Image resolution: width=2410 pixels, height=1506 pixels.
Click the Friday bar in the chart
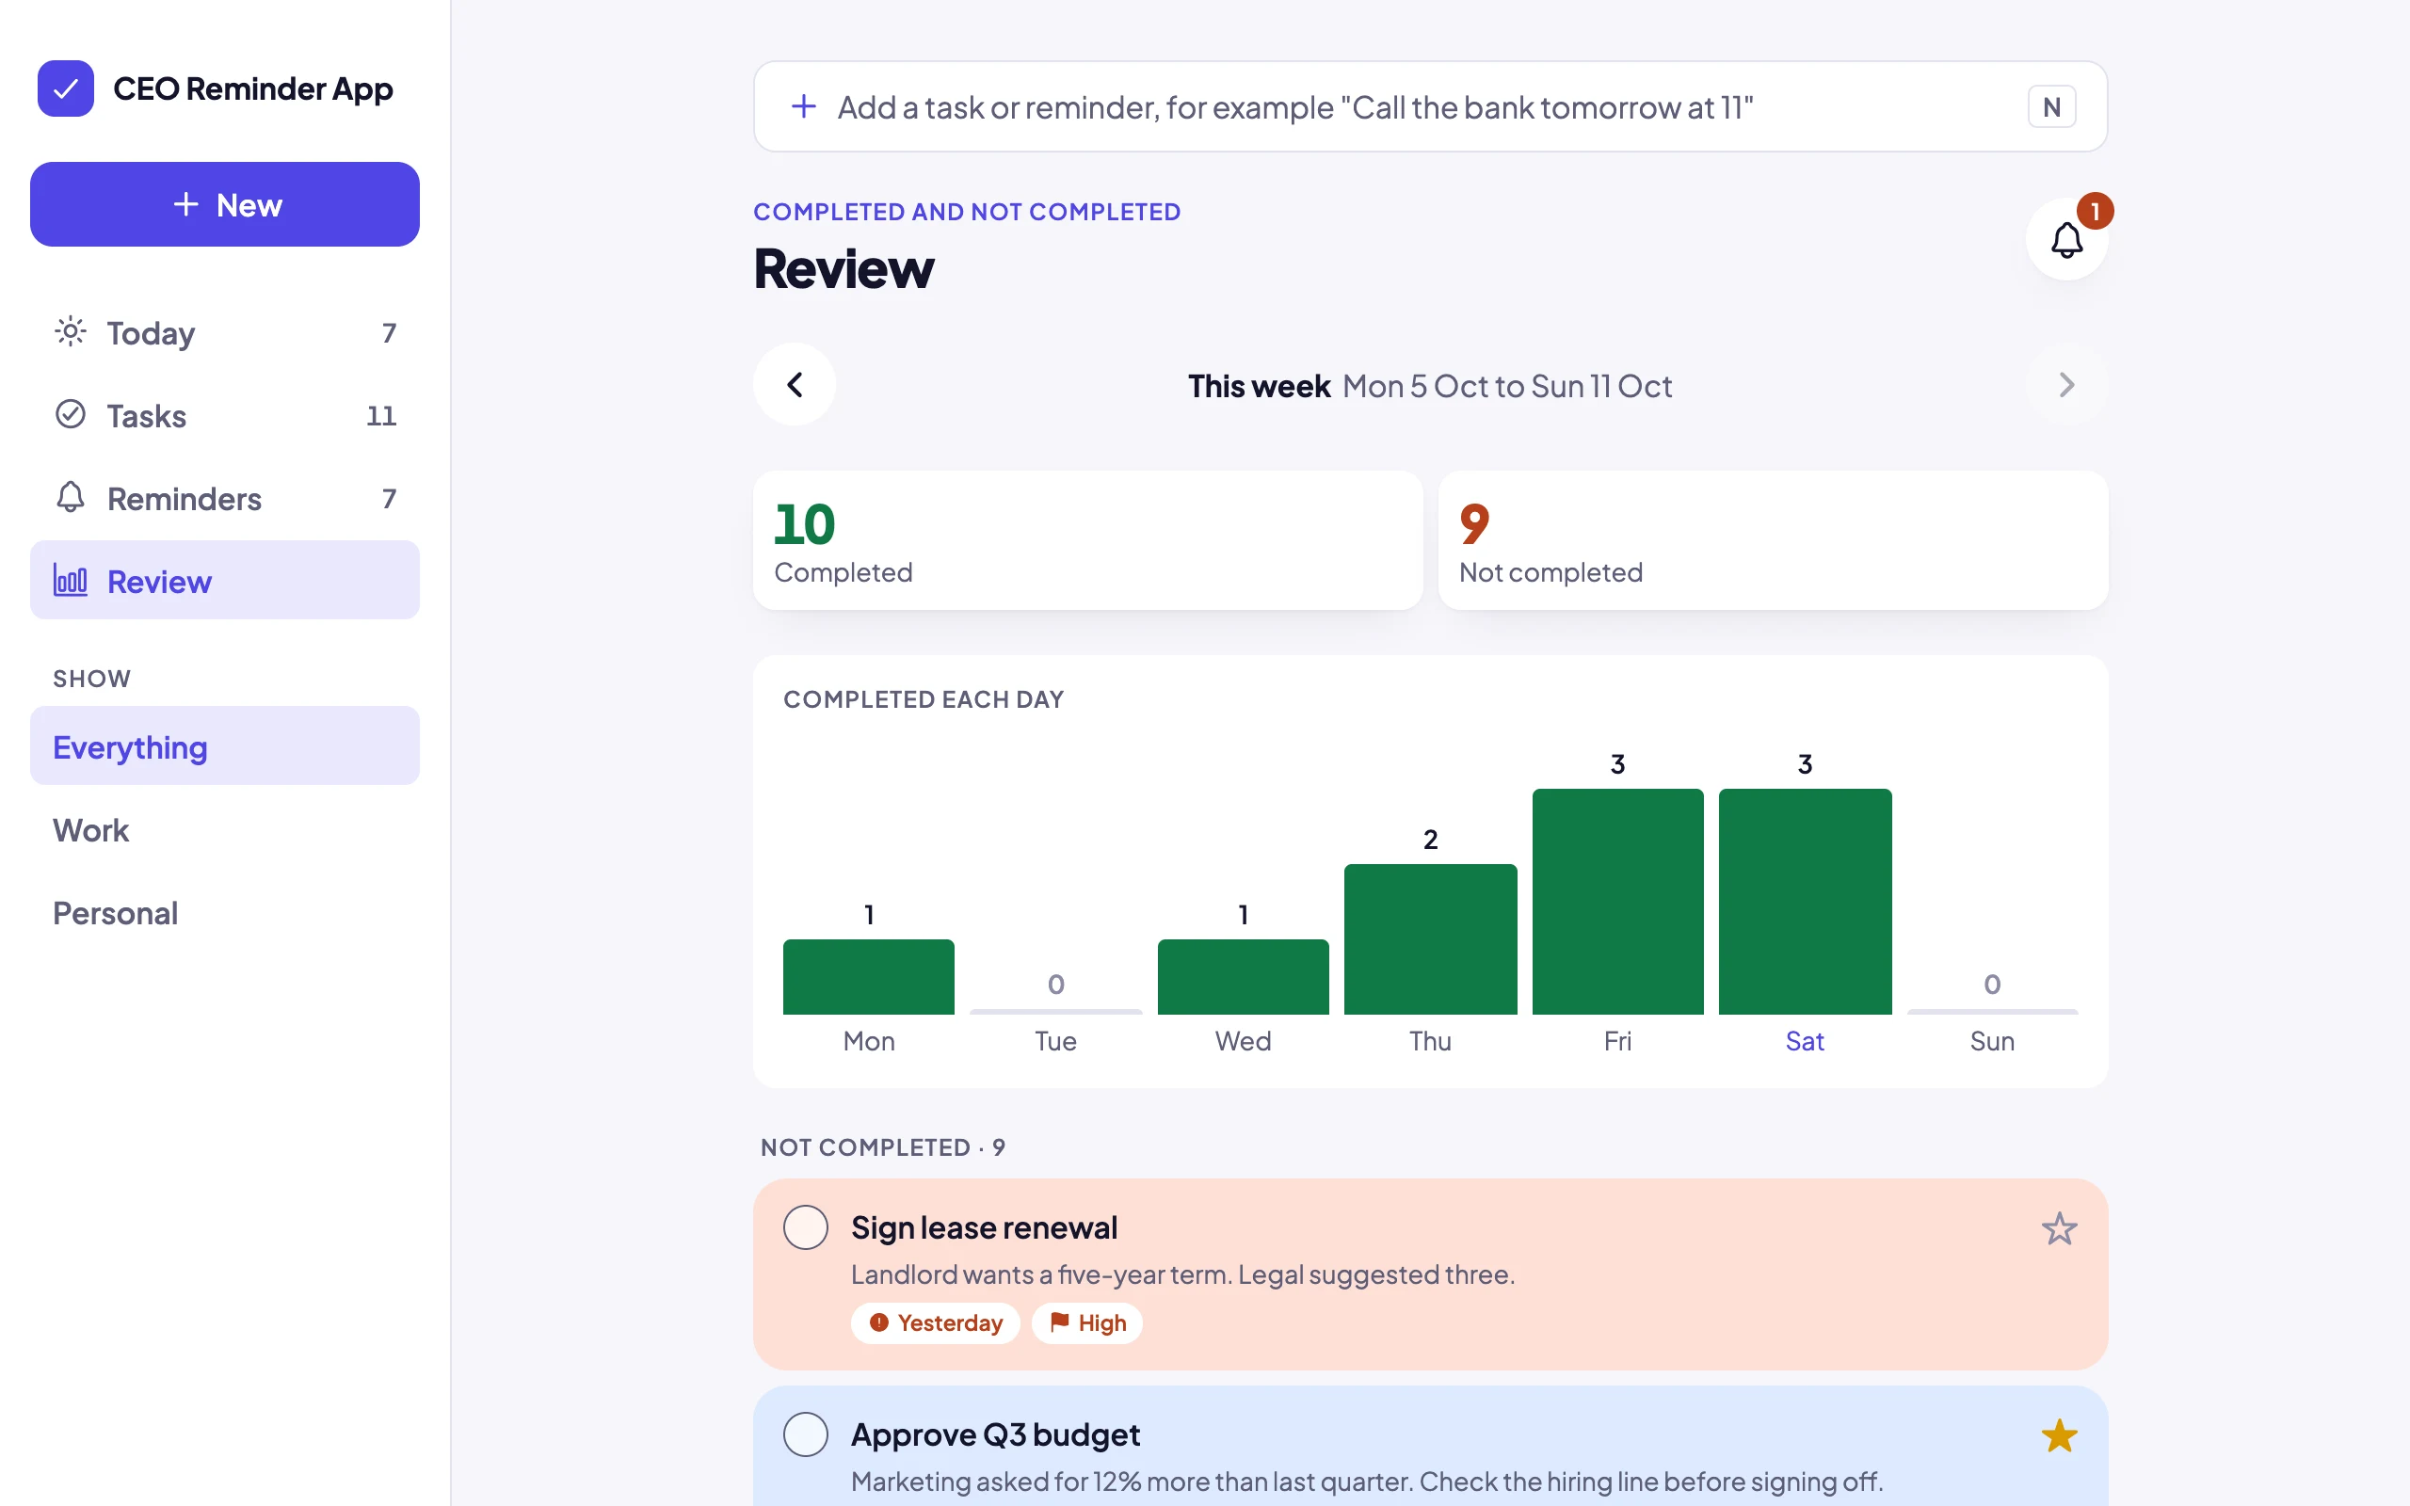click(x=1617, y=902)
